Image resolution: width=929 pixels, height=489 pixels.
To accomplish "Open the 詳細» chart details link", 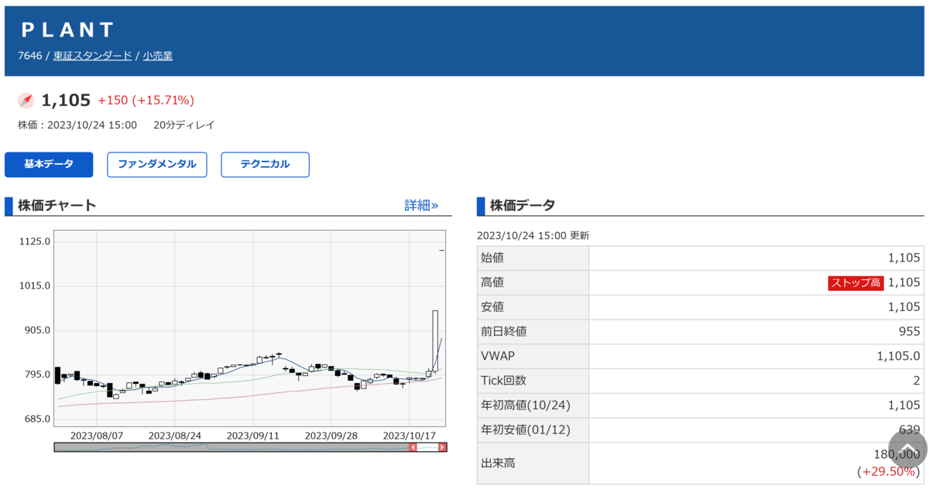I will click(421, 205).
